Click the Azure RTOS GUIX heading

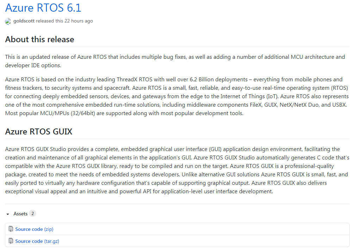tap(39, 132)
